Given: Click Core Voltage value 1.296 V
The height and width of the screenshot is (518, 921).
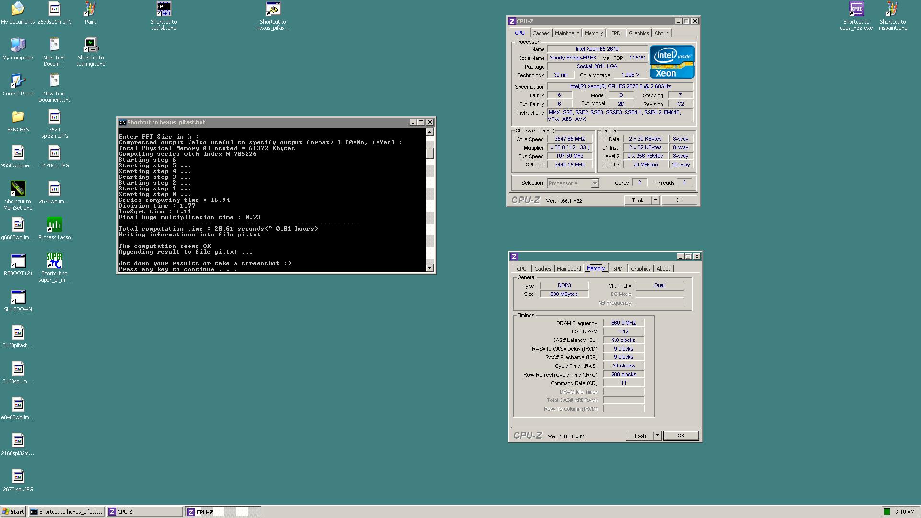Looking at the screenshot, I should [x=630, y=75].
